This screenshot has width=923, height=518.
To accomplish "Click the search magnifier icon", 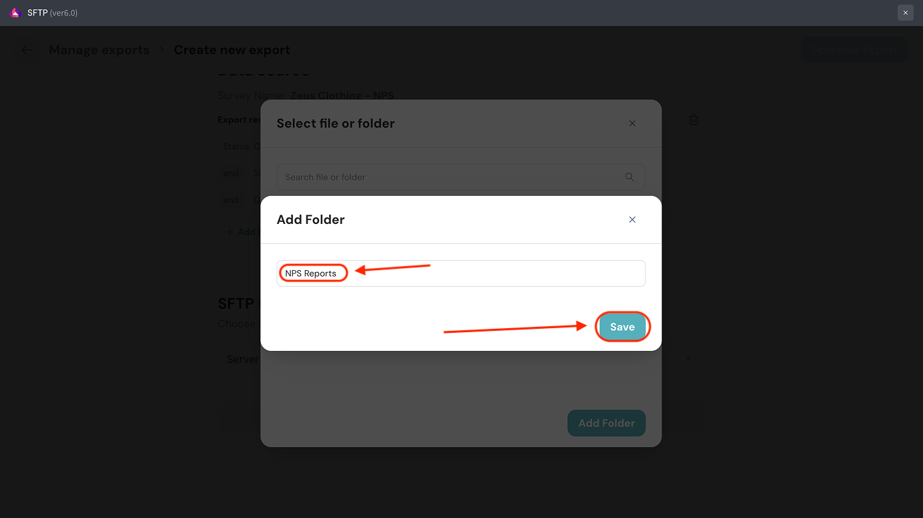I will pyautogui.click(x=629, y=177).
